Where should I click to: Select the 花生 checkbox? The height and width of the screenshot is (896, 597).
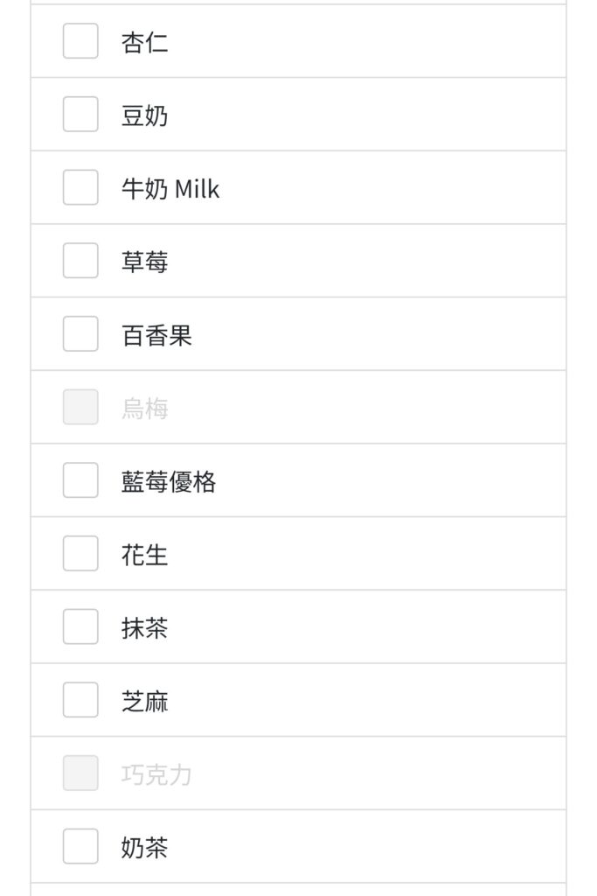[x=80, y=553]
